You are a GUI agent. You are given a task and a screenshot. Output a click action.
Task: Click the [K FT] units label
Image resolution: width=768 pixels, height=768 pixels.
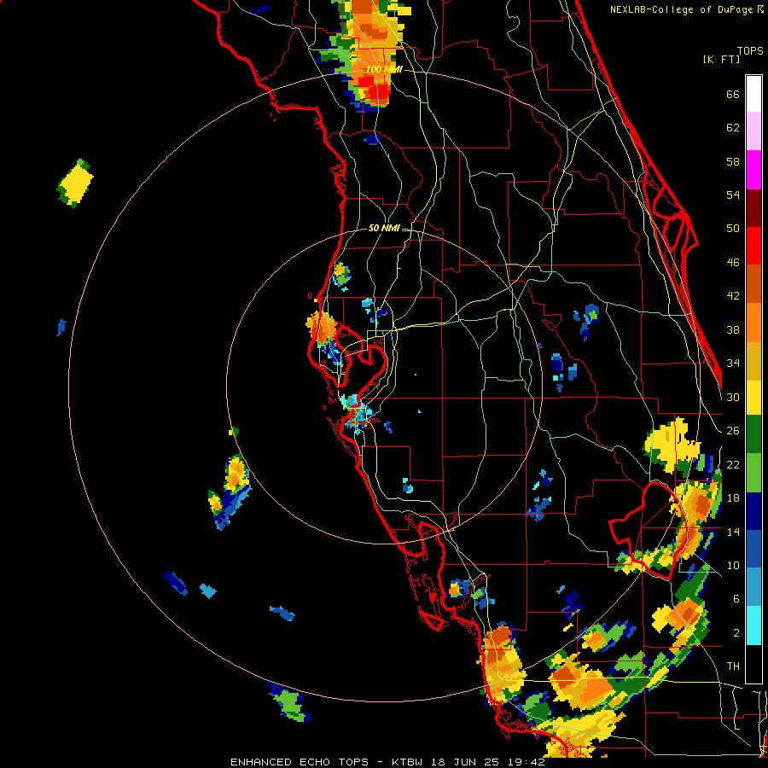[x=721, y=60]
